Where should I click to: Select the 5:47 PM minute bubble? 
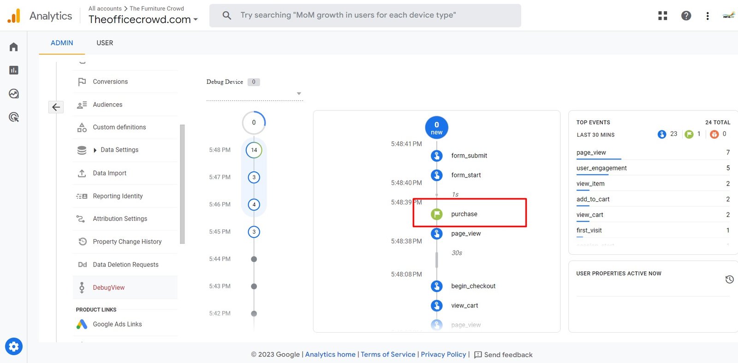tap(254, 177)
